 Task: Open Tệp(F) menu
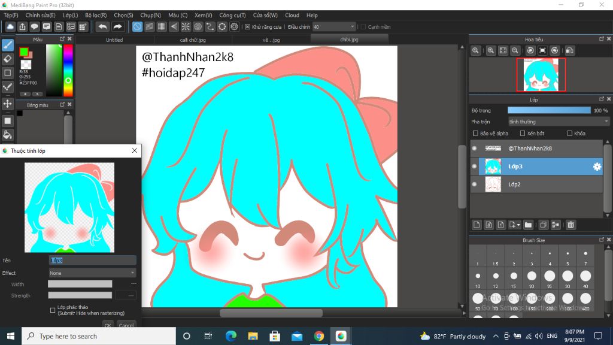[11, 15]
